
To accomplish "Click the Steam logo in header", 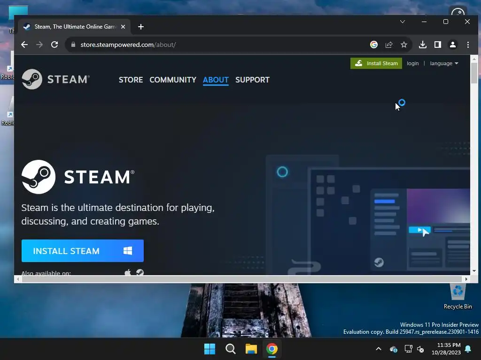I will tap(55, 79).
